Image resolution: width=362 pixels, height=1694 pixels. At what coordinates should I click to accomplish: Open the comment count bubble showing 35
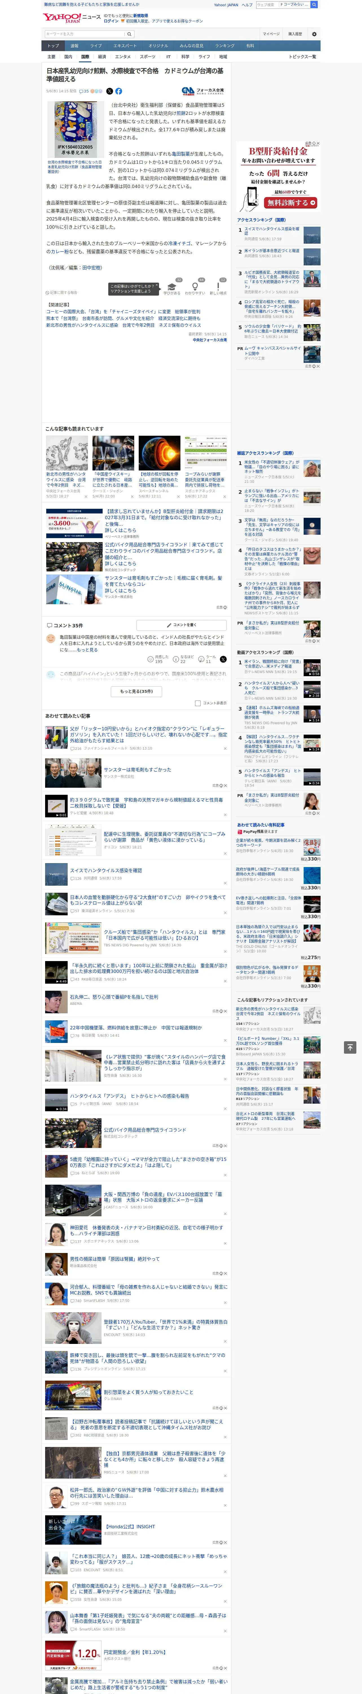click(x=84, y=91)
